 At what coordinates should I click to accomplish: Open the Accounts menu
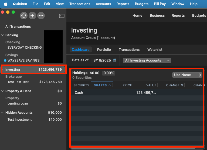coord(103,4)
